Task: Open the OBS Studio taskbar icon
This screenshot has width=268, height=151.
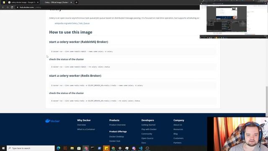Action: [147, 148]
